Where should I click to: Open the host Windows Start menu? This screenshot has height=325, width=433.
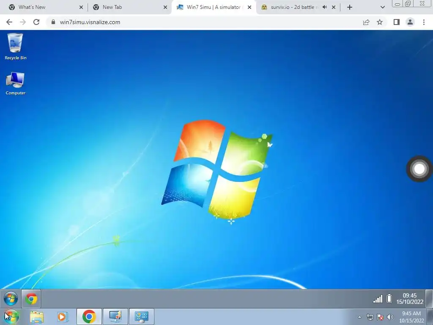pyautogui.click(x=11, y=317)
